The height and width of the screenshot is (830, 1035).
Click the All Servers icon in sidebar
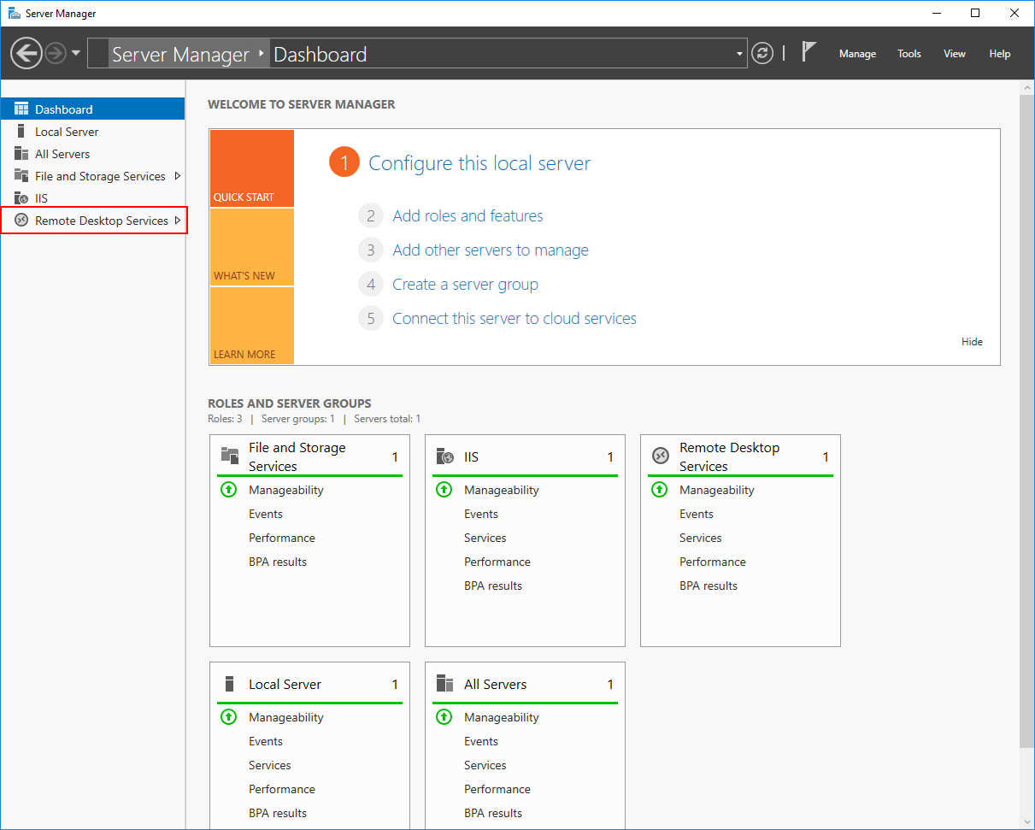(x=21, y=154)
